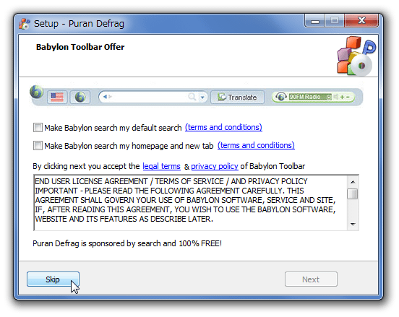The height and width of the screenshot is (317, 399).
Task: Click the Skip button
Action: pos(53,279)
